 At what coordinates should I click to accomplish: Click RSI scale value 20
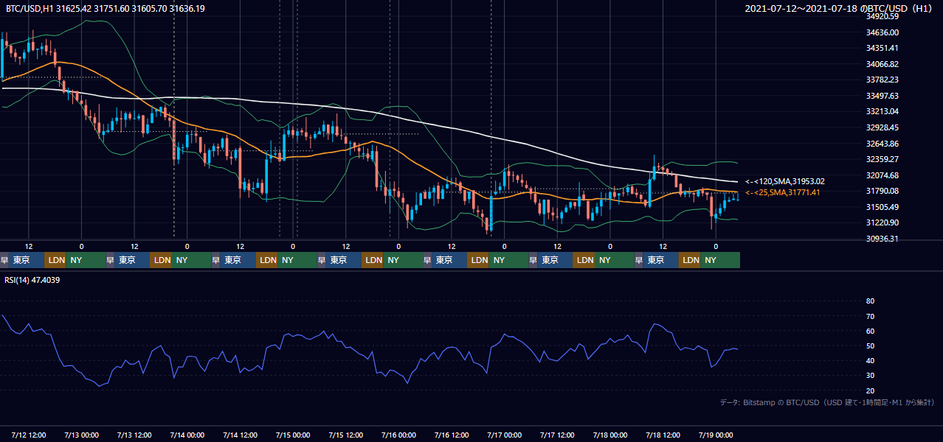[x=870, y=390]
